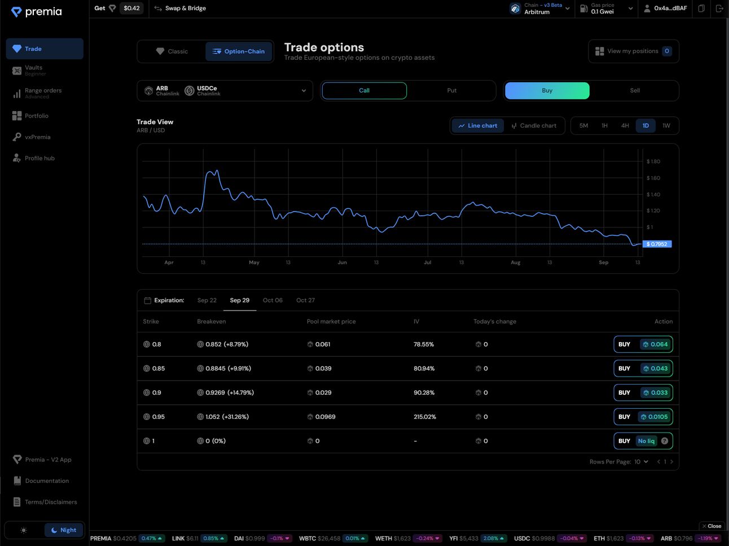
Task: Open the Trade page from sidebar
Action: point(45,49)
